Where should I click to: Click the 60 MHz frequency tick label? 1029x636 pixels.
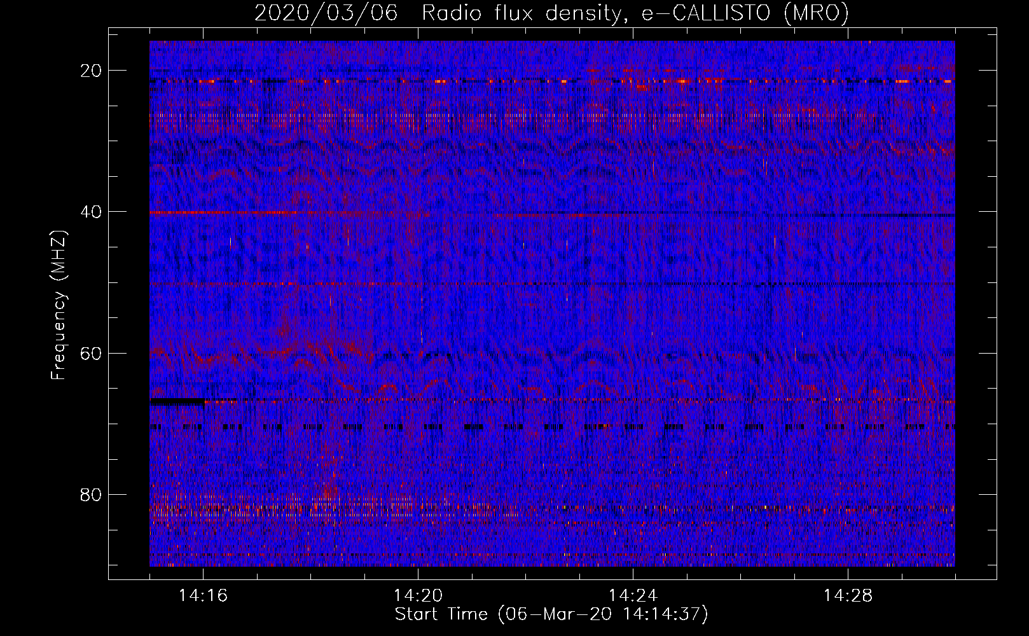91,353
